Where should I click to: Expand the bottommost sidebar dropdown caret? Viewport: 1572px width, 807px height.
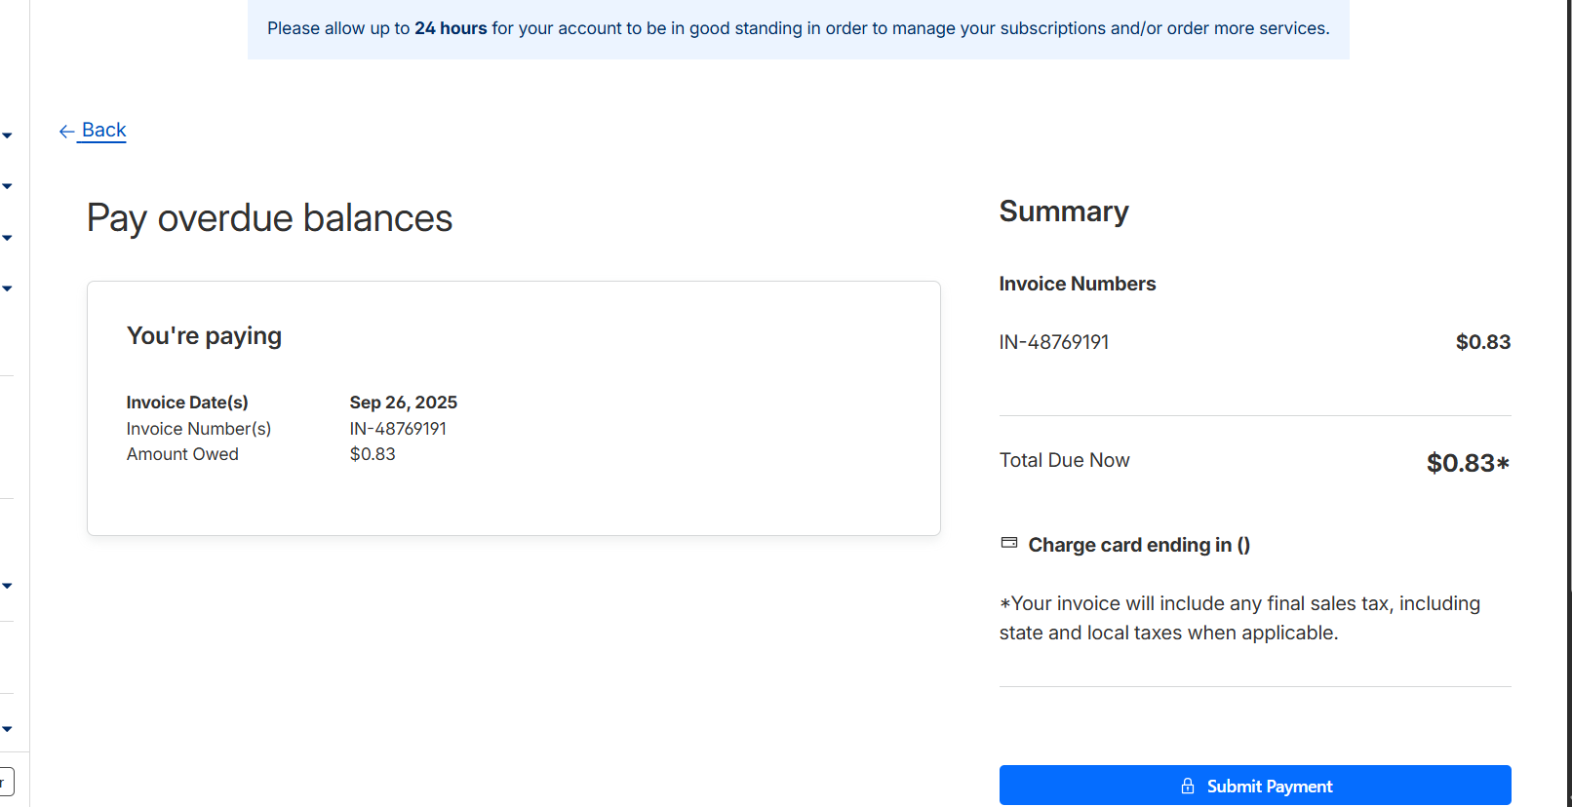click(7, 729)
